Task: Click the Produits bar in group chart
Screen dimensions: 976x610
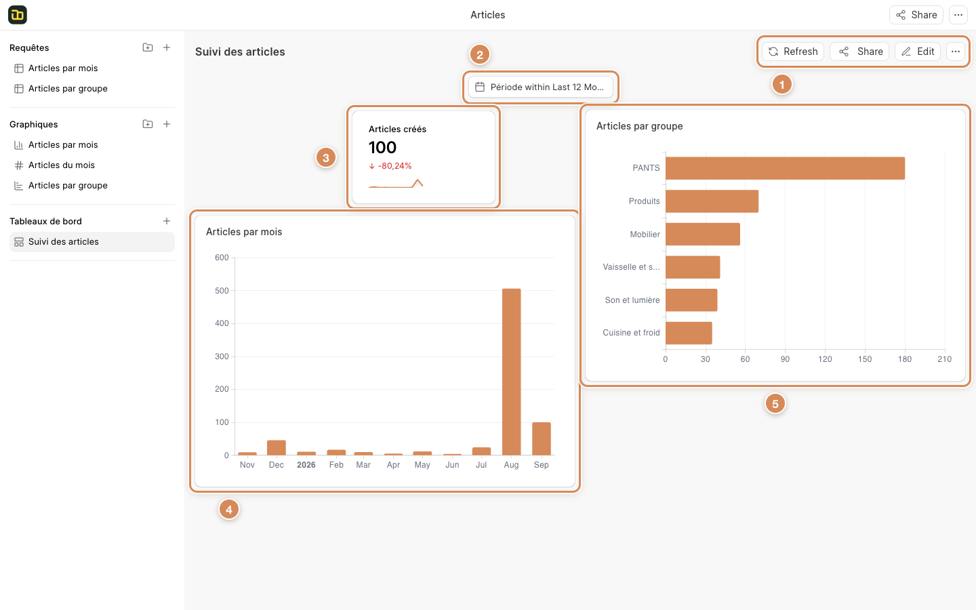Action: tap(712, 201)
